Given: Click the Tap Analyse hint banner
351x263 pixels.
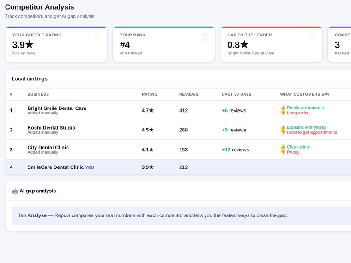Looking at the screenshot, I should tap(182, 215).
